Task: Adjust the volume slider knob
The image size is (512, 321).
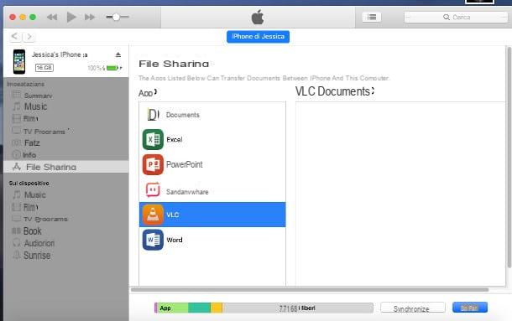Action: tap(116, 17)
